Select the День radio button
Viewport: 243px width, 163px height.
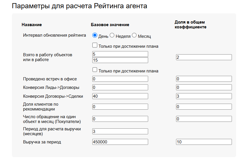(95, 35)
